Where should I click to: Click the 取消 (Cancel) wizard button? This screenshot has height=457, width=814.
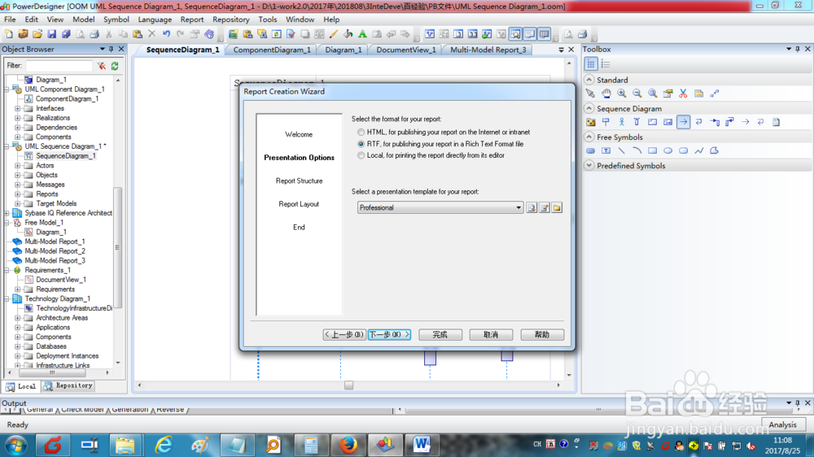click(x=491, y=334)
